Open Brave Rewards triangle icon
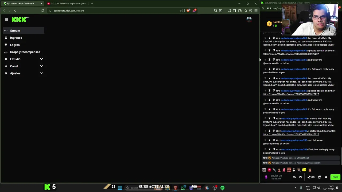 pyautogui.click(x=194, y=11)
